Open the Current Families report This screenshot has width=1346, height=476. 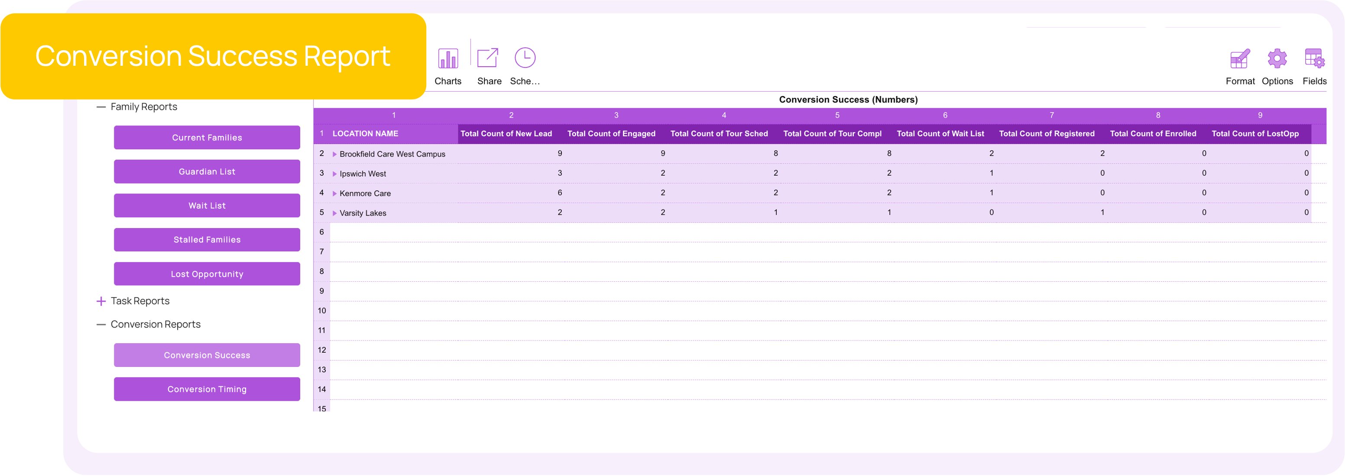point(207,138)
